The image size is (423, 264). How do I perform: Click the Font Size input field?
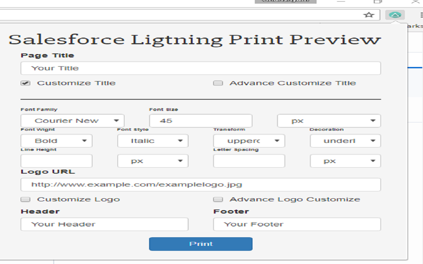201,121
